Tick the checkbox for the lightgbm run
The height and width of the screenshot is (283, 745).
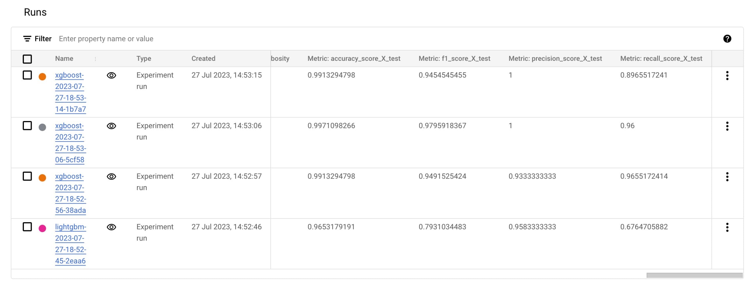(27, 227)
